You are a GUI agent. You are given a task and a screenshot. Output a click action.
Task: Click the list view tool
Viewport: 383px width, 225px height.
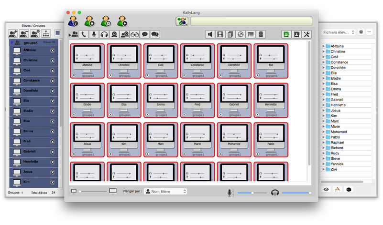click(x=251, y=34)
